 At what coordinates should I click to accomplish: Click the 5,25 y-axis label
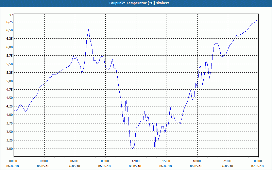point(10,72)
